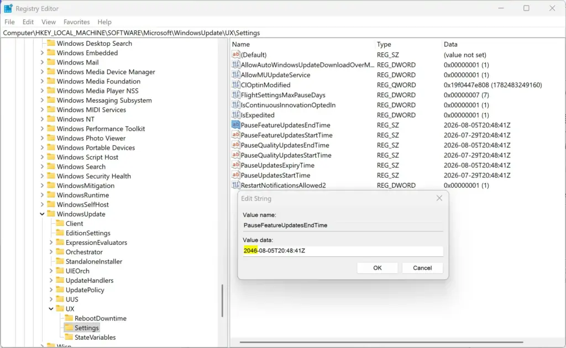
Task: Click the PauseFeatureUpdatesStartTime string icon
Action: point(235,135)
